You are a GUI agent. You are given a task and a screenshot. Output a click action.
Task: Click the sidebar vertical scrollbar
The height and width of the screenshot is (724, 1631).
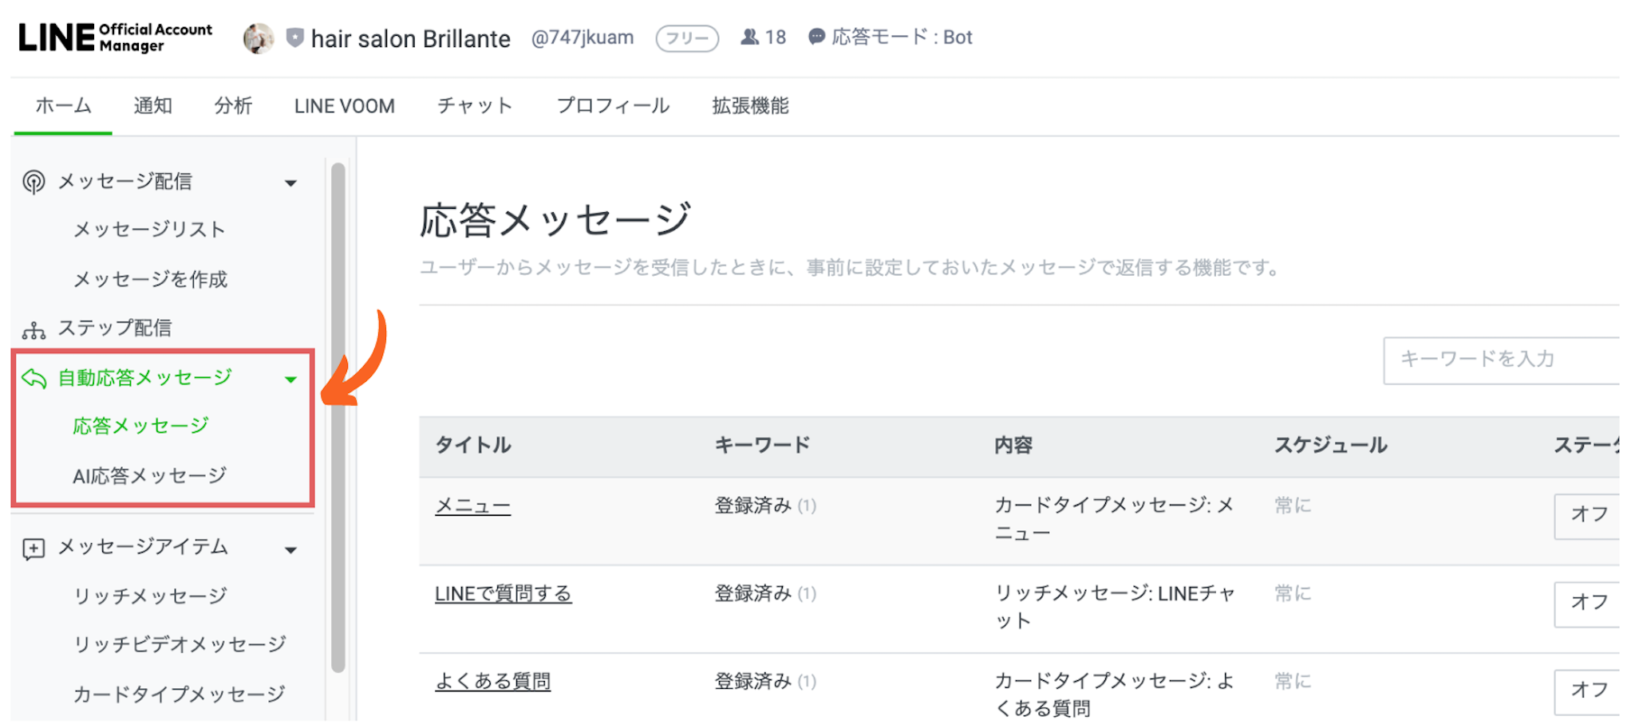[338, 419]
